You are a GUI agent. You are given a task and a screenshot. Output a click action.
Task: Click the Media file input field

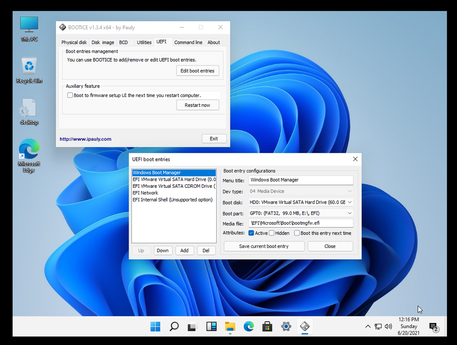point(301,223)
